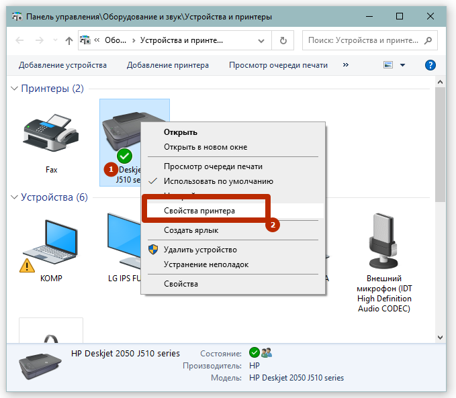The height and width of the screenshot is (398, 456).
Task: Click 'Добавление устройства' toolbar button
Action: point(62,65)
